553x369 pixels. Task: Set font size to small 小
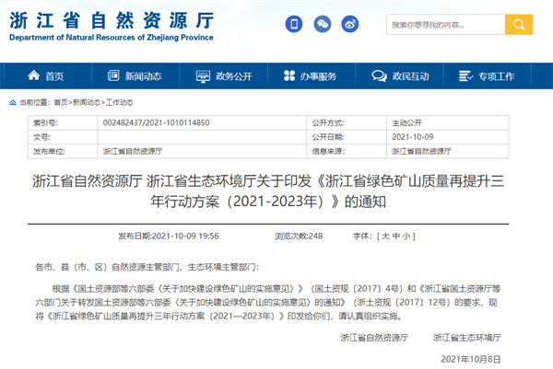[407, 236]
